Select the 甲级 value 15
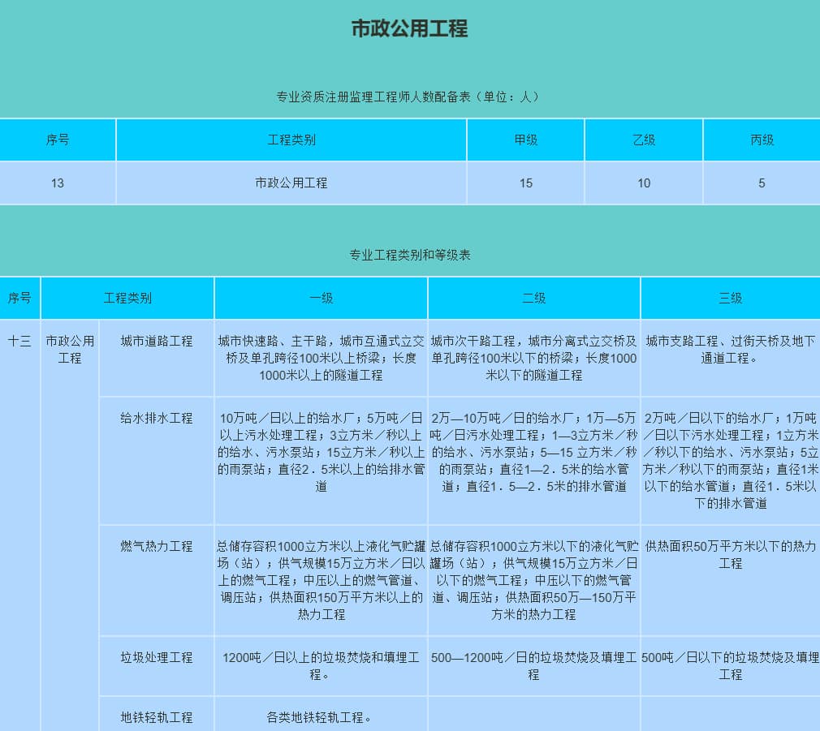 (x=525, y=183)
